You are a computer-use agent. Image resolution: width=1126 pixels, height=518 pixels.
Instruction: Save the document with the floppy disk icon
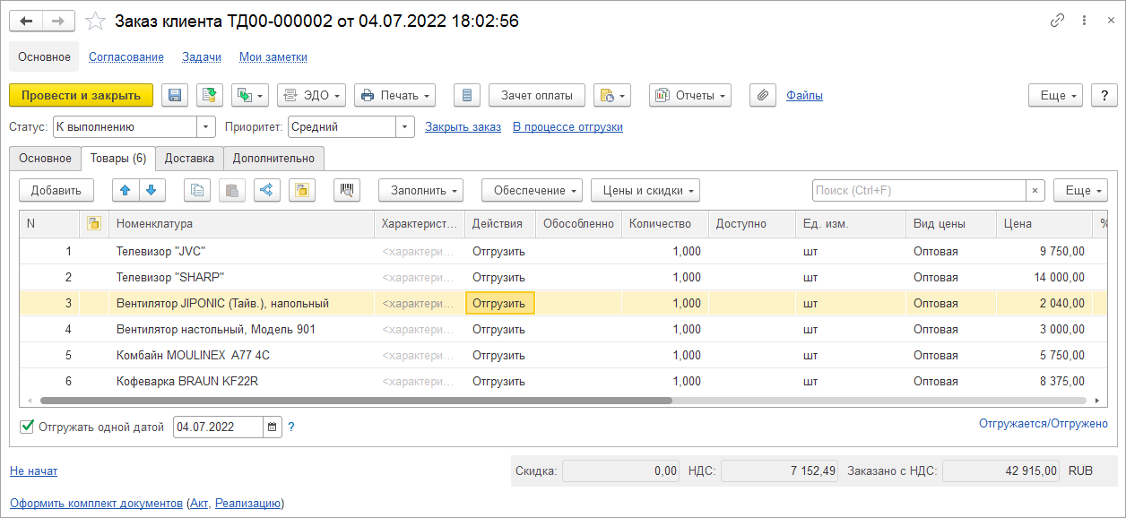coord(175,95)
